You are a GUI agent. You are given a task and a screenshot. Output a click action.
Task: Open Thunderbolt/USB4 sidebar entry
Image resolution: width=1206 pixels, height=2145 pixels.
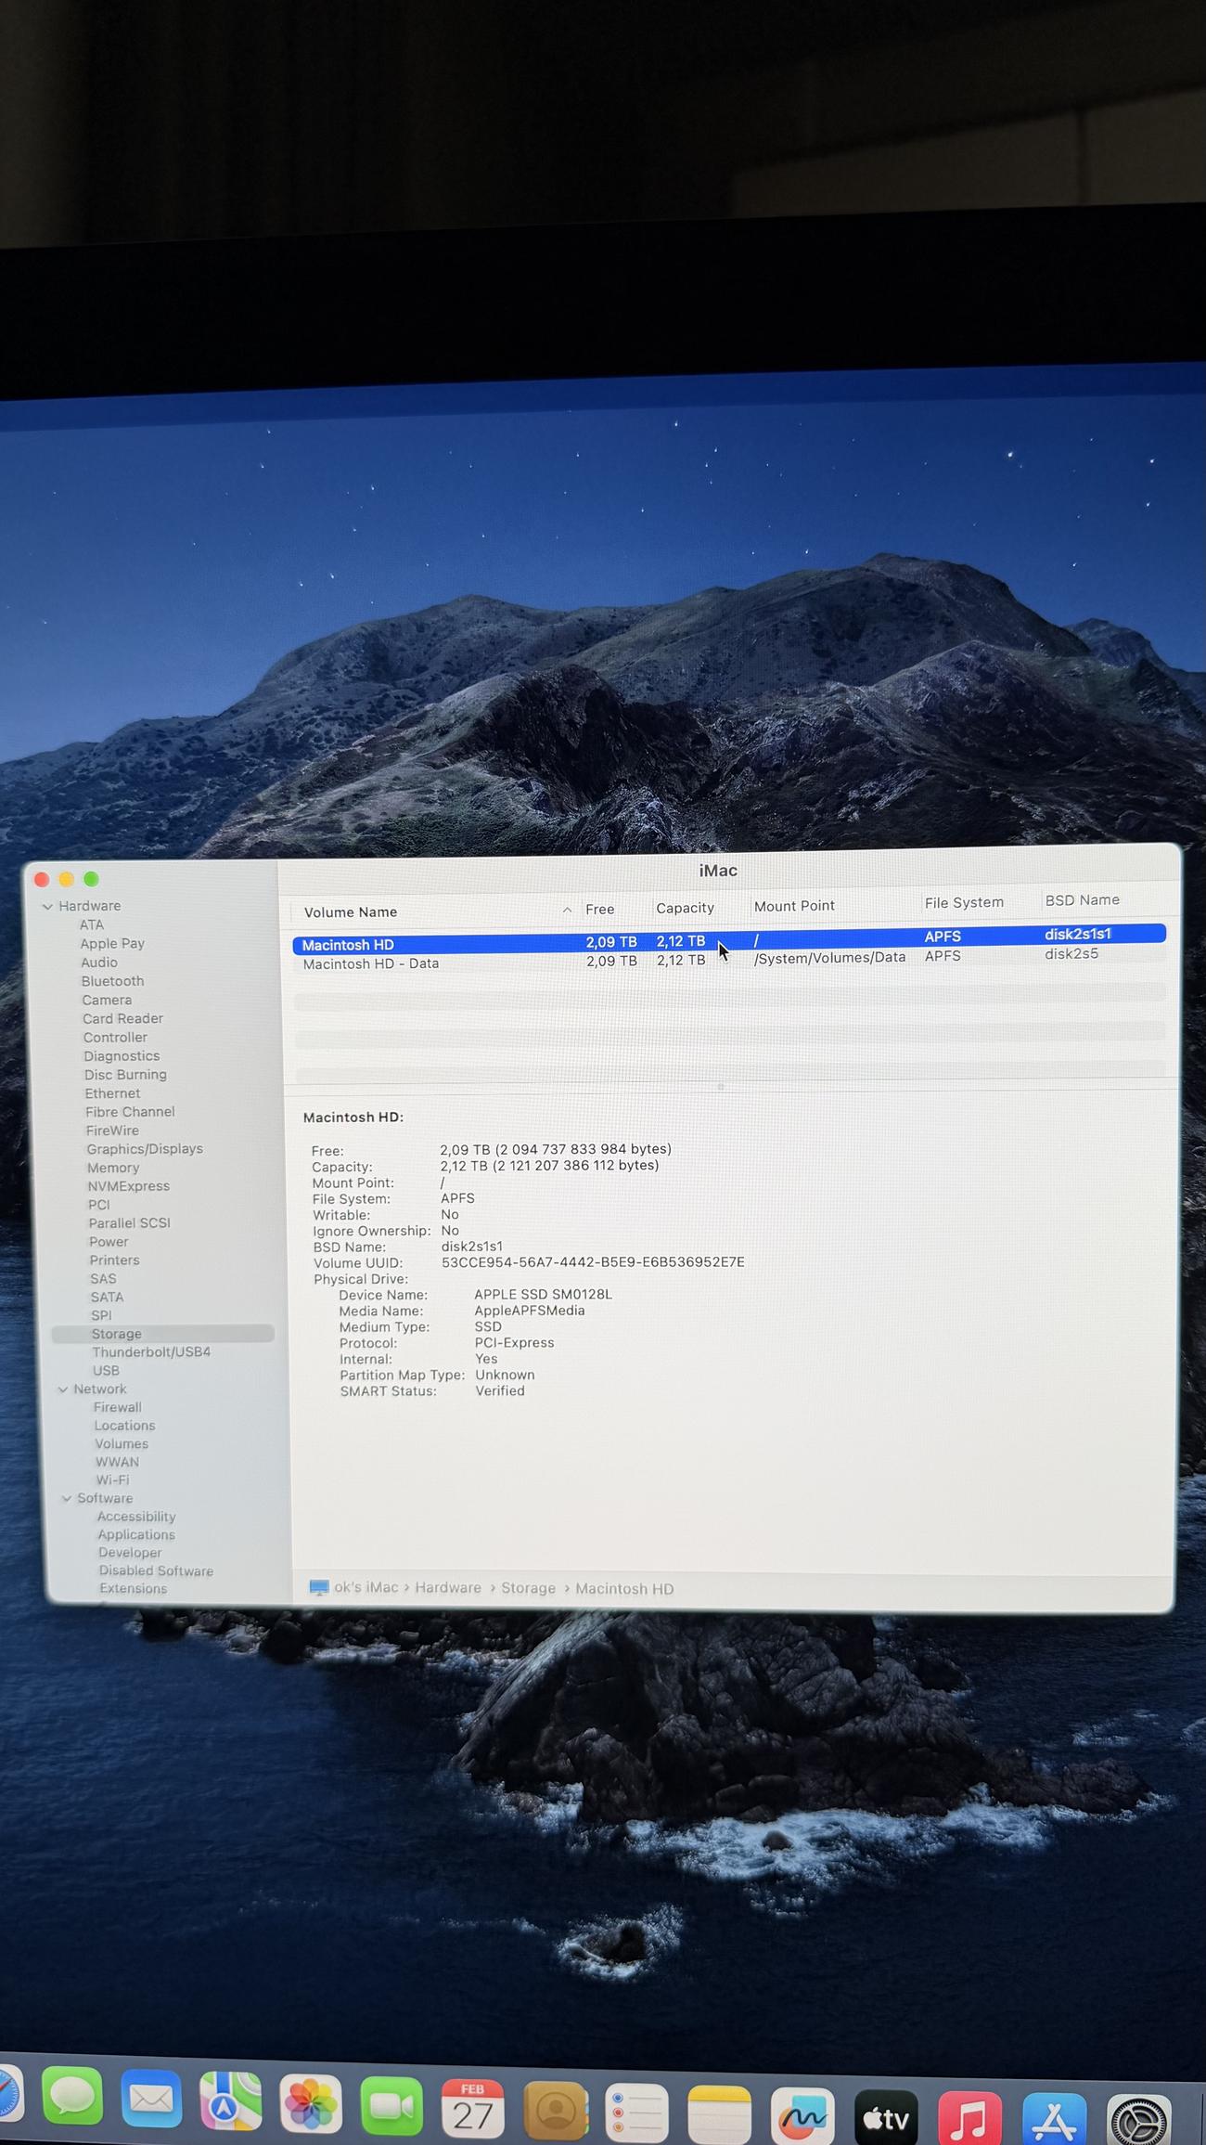click(x=151, y=1352)
